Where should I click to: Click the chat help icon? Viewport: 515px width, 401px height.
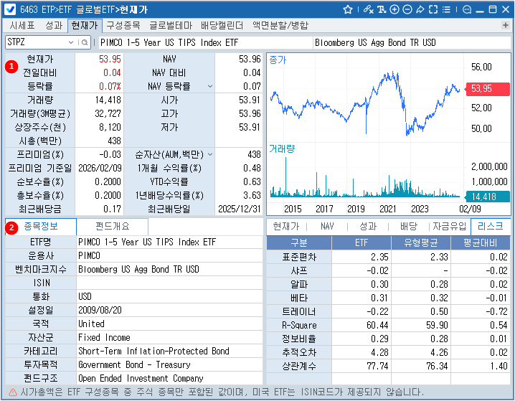(466, 9)
